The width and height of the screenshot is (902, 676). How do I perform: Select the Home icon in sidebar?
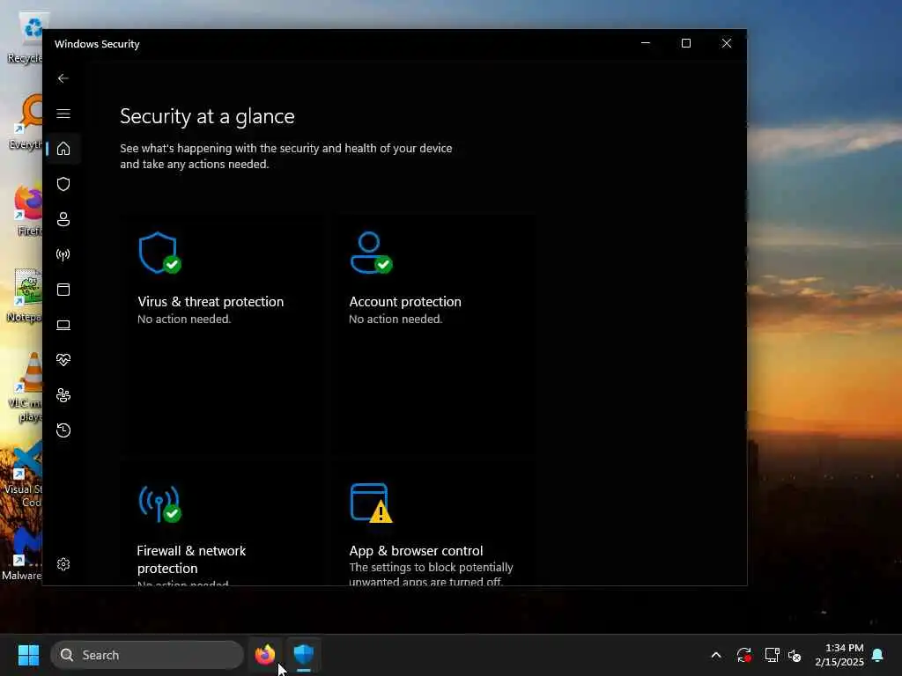[63, 149]
